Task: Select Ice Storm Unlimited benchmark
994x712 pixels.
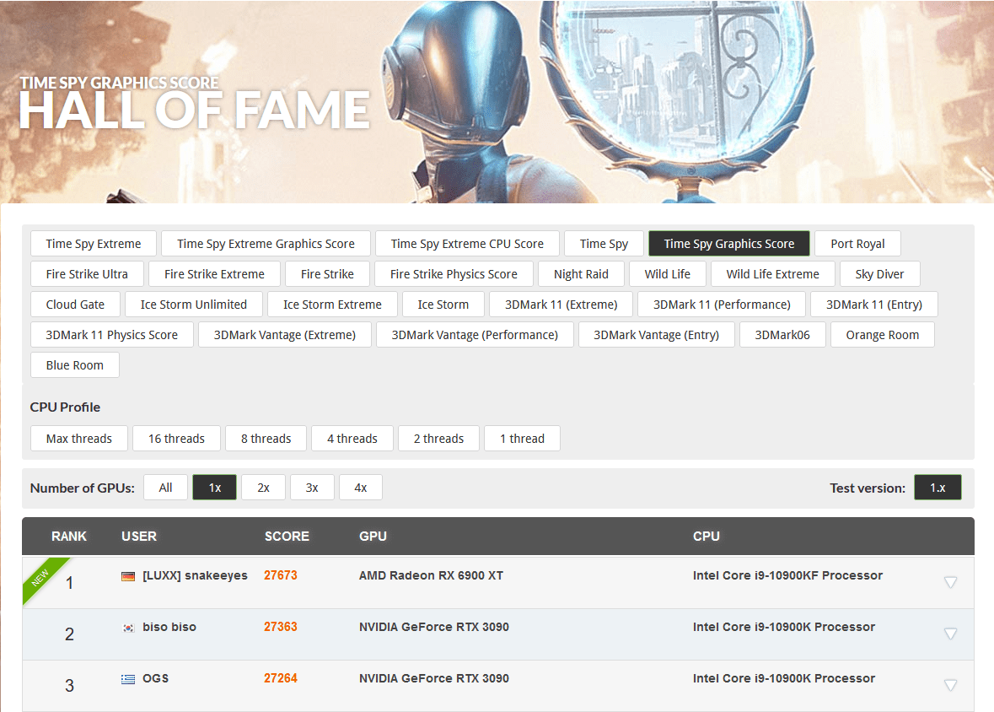Action: tap(193, 305)
